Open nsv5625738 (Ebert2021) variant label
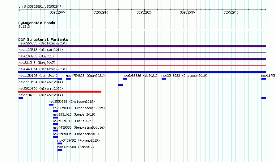275x162 pixels. (73, 121)
